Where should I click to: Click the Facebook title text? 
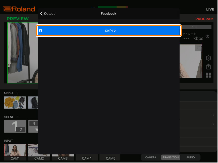point(108,14)
